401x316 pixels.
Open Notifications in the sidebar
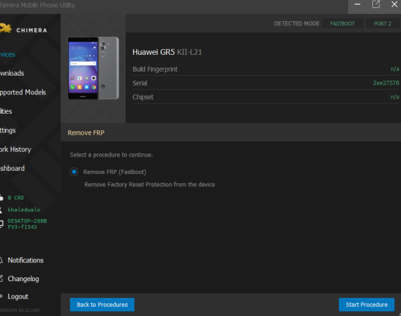coord(25,260)
